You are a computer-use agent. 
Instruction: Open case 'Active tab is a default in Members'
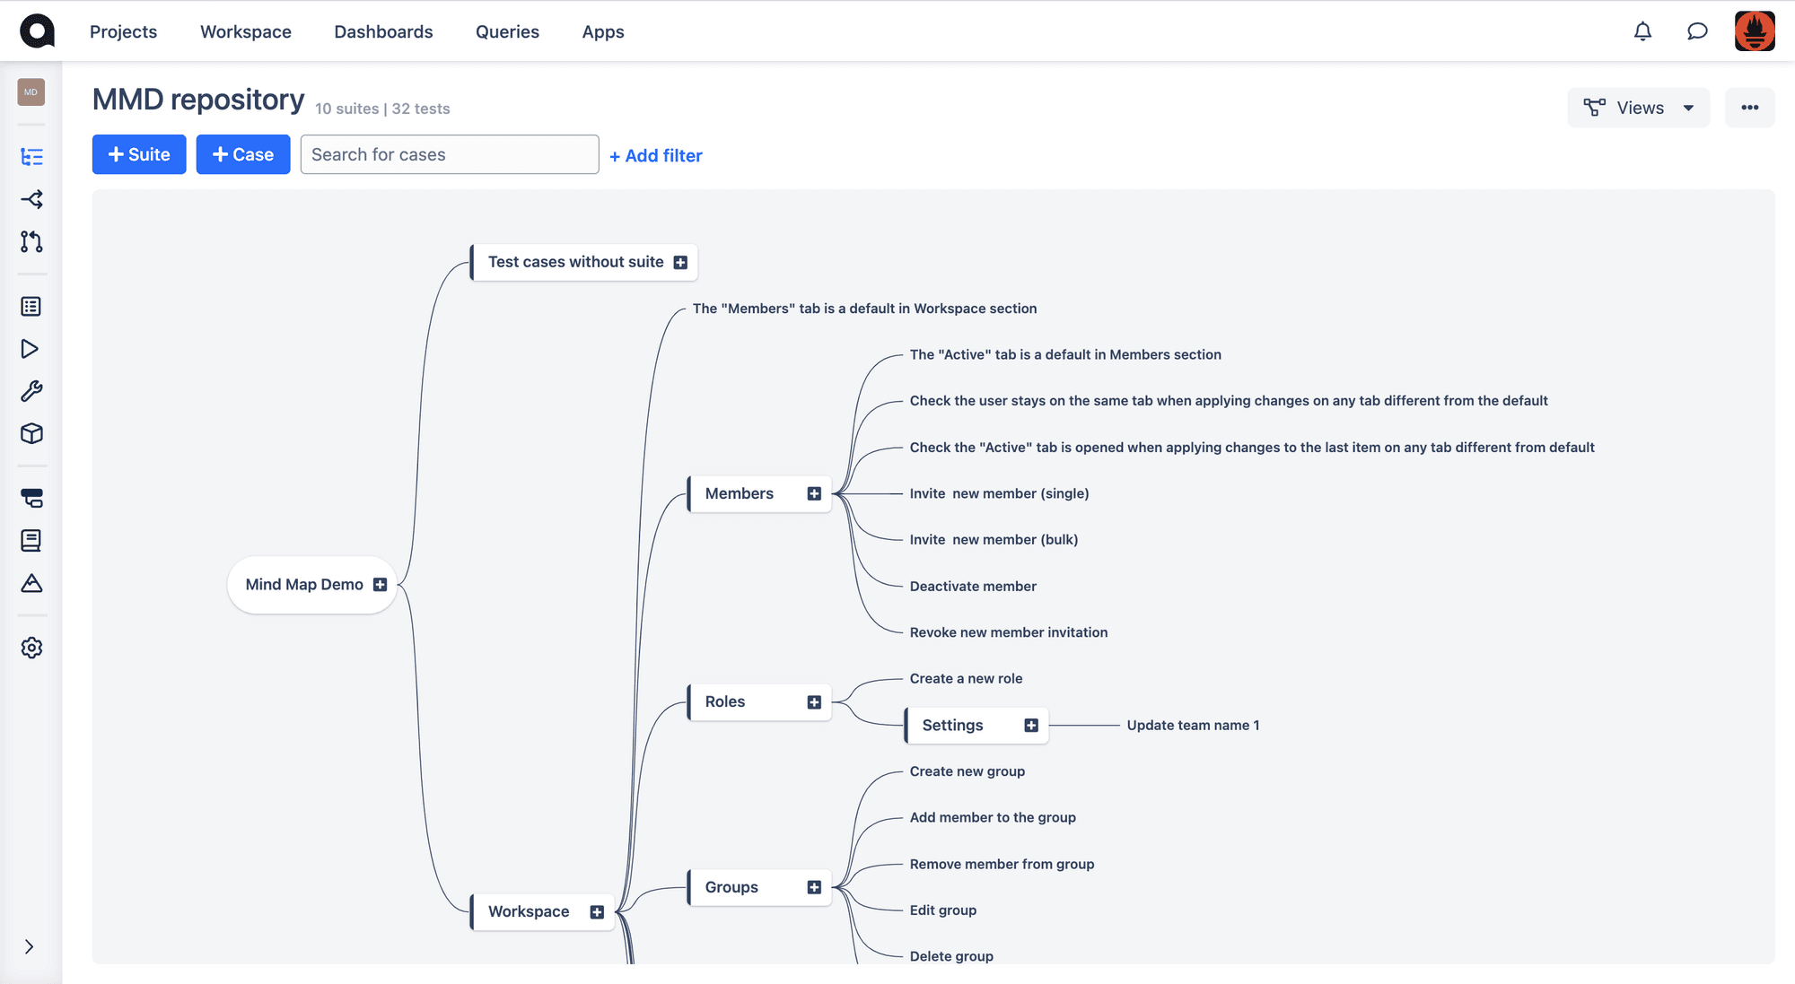click(1065, 355)
